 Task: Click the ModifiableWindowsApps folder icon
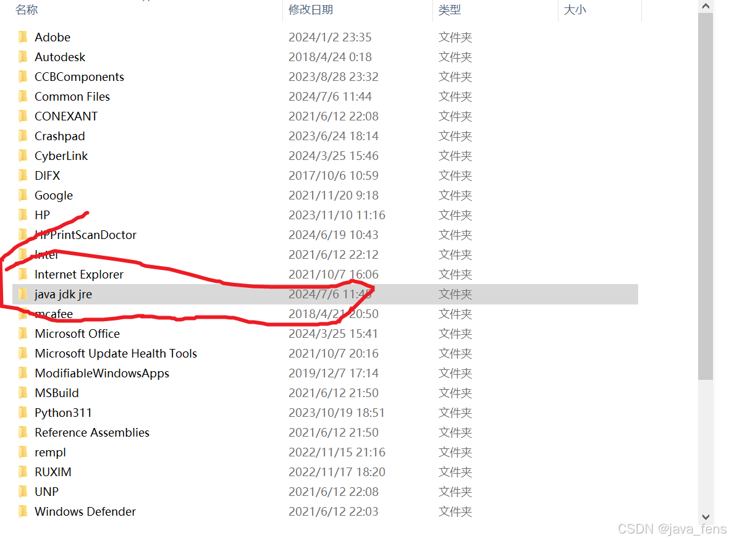point(23,373)
